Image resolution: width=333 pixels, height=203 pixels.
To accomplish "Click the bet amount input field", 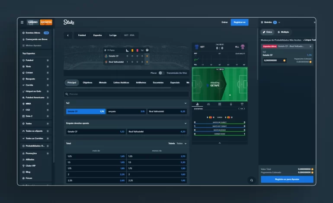I will 274,60.
